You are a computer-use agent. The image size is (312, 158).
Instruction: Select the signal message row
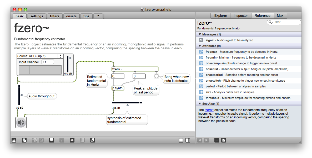coord(249,40)
